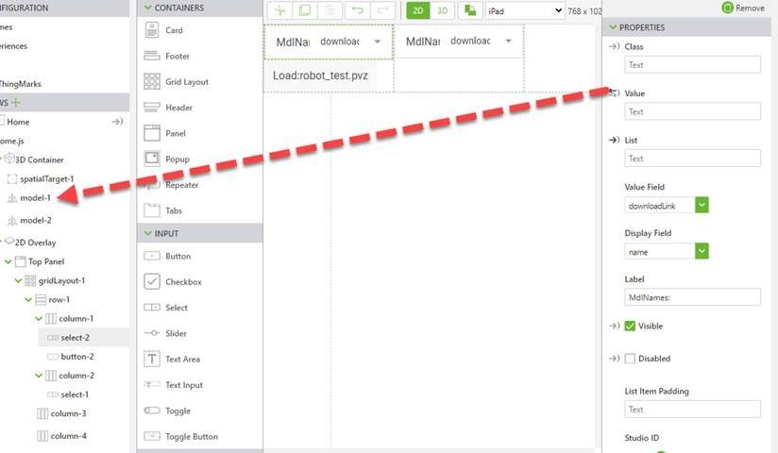The width and height of the screenshot is (778, 453).
Task: Undo the last canvas change
Action: (x=358, y=10)
